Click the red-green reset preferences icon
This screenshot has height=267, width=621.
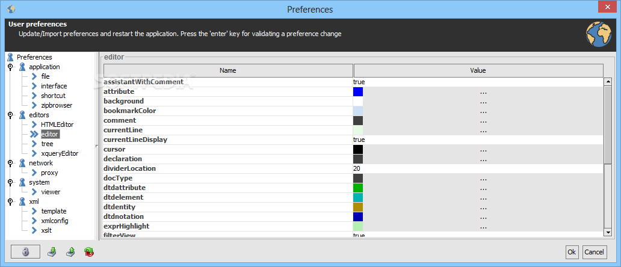pos(89,251)
